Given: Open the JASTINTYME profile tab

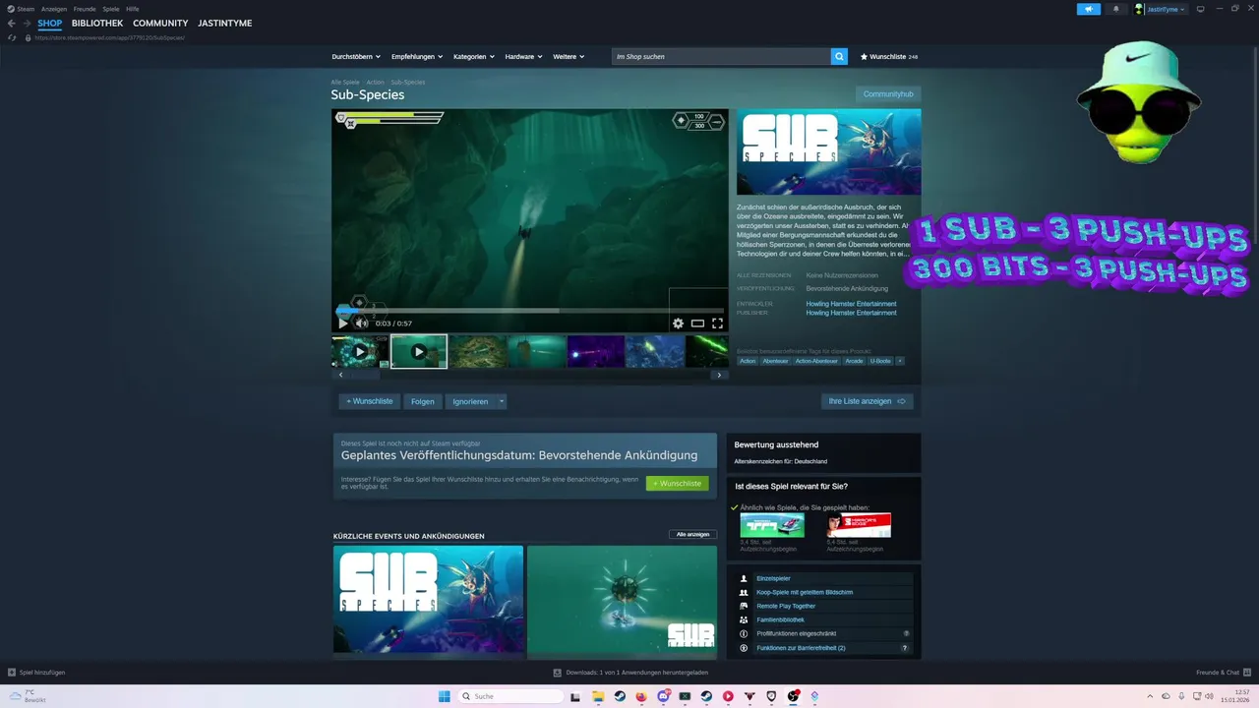Looking at the screenshot, I should click(224, 23).
